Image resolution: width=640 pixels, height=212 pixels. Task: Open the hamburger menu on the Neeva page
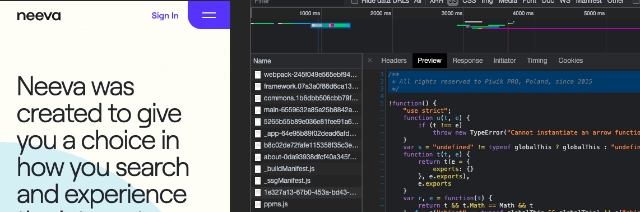coord(209,16)
